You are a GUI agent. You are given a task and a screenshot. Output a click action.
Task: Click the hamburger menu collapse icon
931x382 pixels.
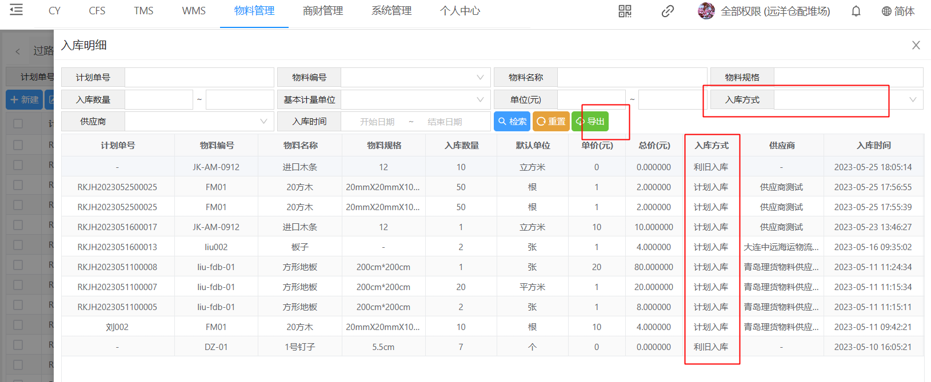tap(17, 10)
